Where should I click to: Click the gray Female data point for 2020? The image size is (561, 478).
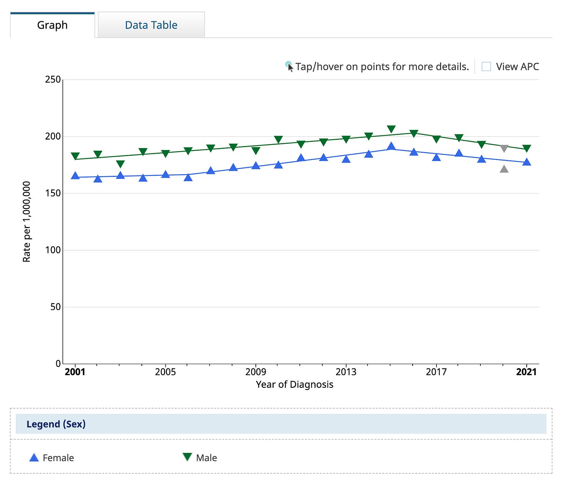click(504, 169)
